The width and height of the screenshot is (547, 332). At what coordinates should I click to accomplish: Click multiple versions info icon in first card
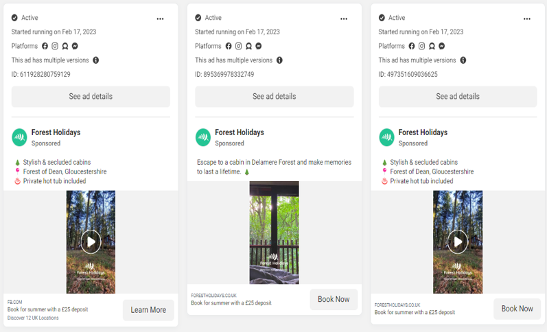96,60
